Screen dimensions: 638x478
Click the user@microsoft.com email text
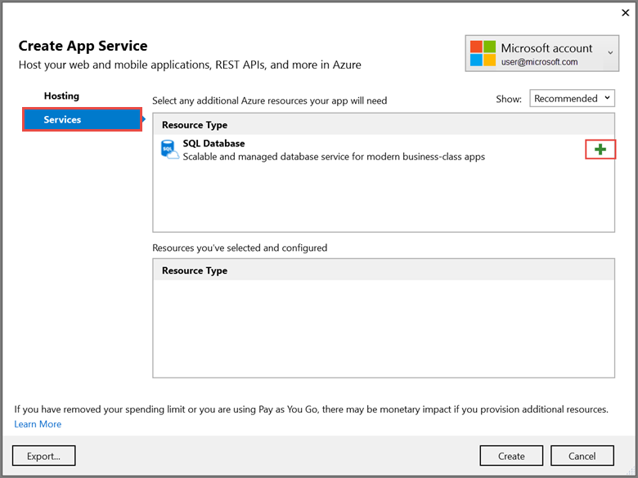coord(540,62)
